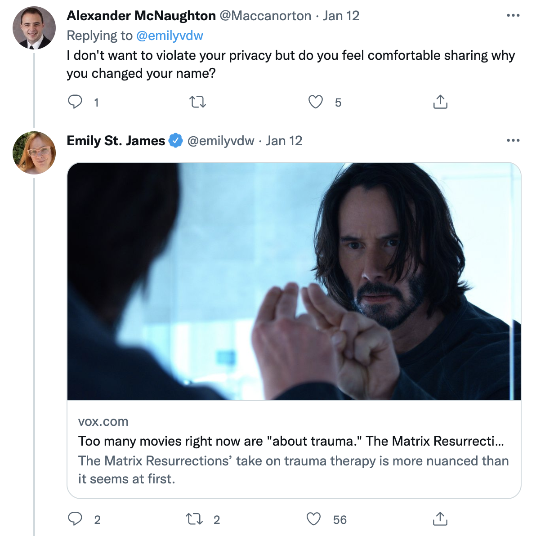Retweet Alexander McNaughton's question tweet
Image resolution: width=536 pixels, height=536 pixels.
coord(197,102)
